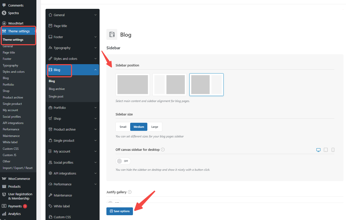Select the Shop icon in the settings panel
The image size is (346, 220).
coord(51,118)
